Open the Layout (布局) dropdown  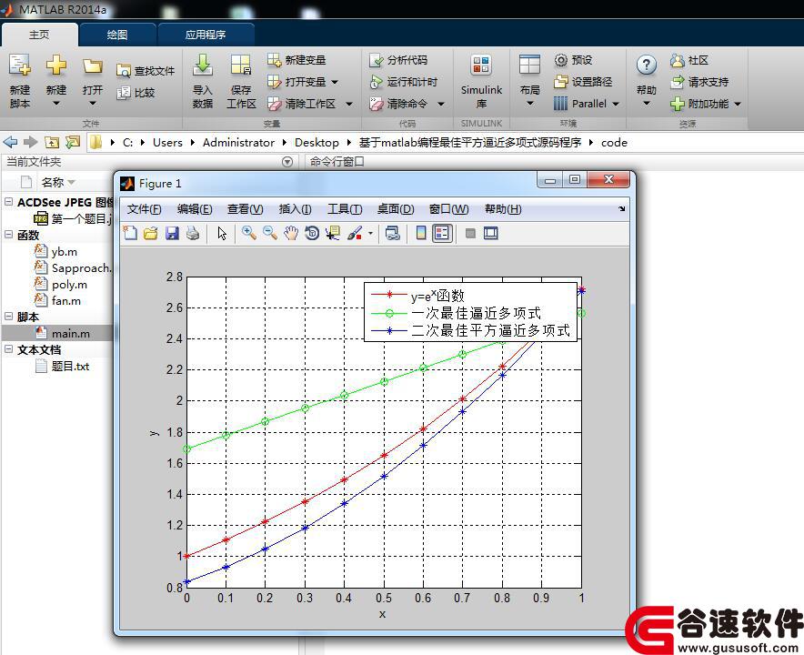point(529,104)
